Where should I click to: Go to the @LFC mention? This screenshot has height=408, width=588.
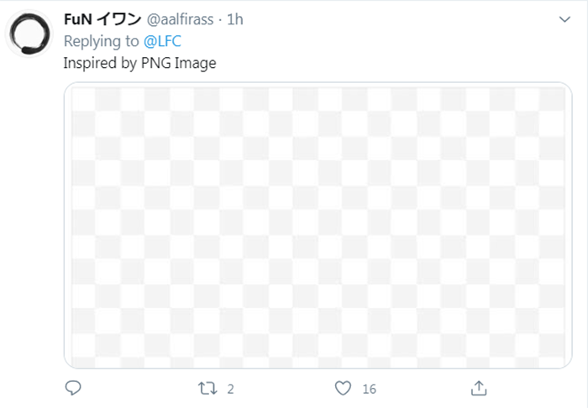click(x=163, y=41)
